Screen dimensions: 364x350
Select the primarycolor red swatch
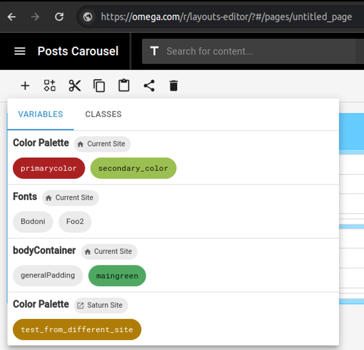click(x=49, y=168)
